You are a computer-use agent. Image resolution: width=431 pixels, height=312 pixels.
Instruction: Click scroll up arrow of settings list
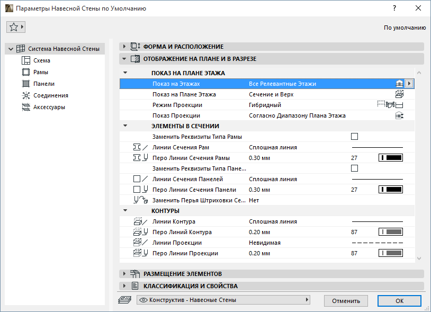tap(419, 73)
